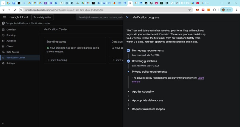Click the Google Cloud logo
This screenshot has height=127, width=240.
coord(19,17)
